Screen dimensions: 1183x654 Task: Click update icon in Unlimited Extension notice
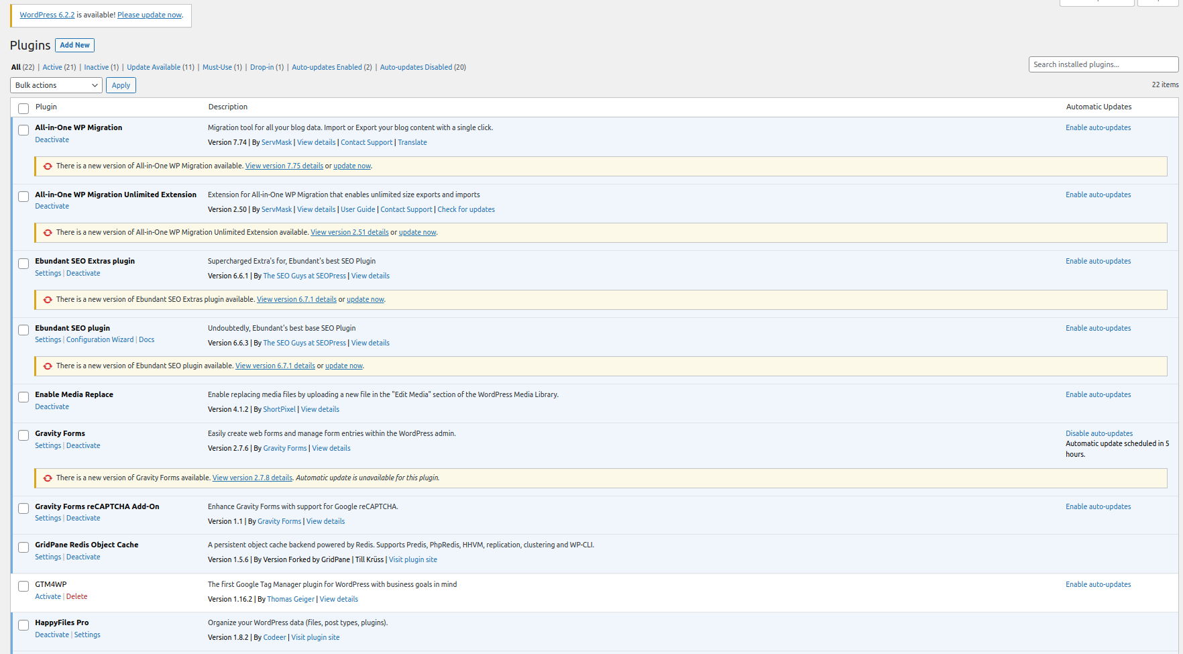pyautogui.click(x=48, y=233)
